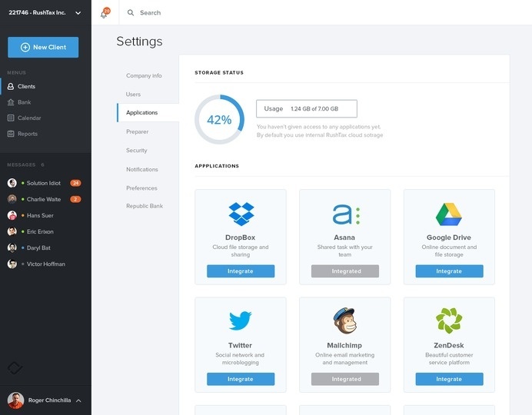Click Hans Suer's avatar
Screen dimensions: 532x415
[12, 215]
